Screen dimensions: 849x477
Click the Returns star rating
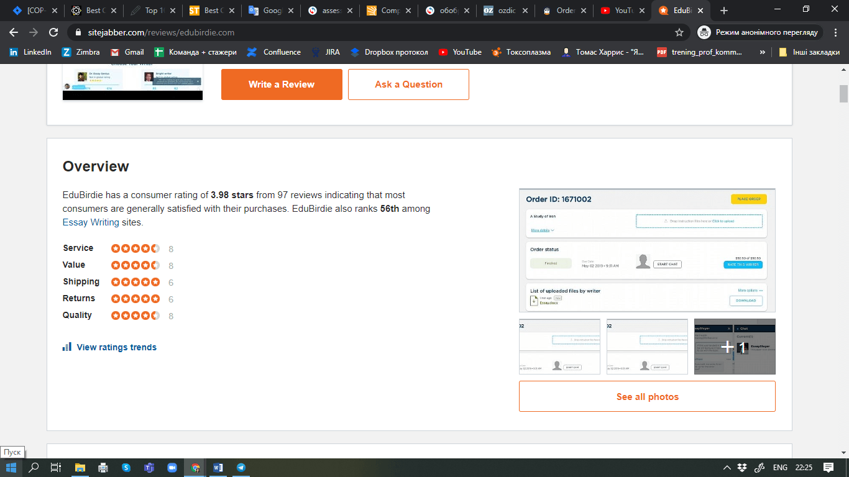point(135,299)
